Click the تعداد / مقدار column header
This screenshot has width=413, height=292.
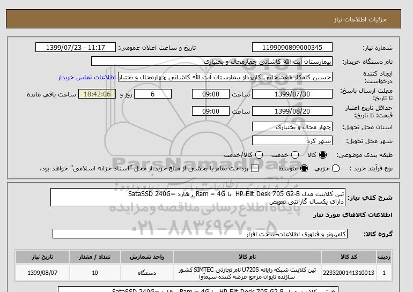coord(95,257)
